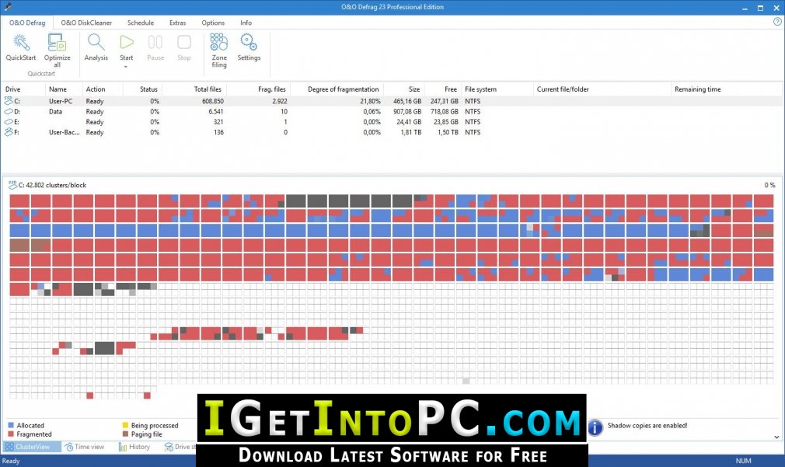Switch to the O&O Defrag ribbon tab
The height and width of the screenshot is (467, 785).
coord(27,23)
